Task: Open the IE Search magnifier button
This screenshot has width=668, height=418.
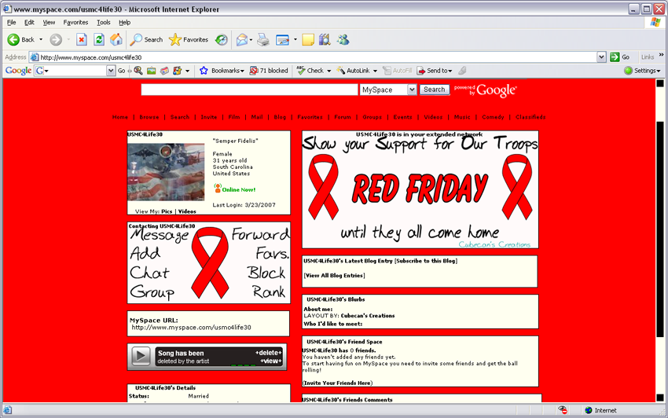Action: click(x=146, y=39)
